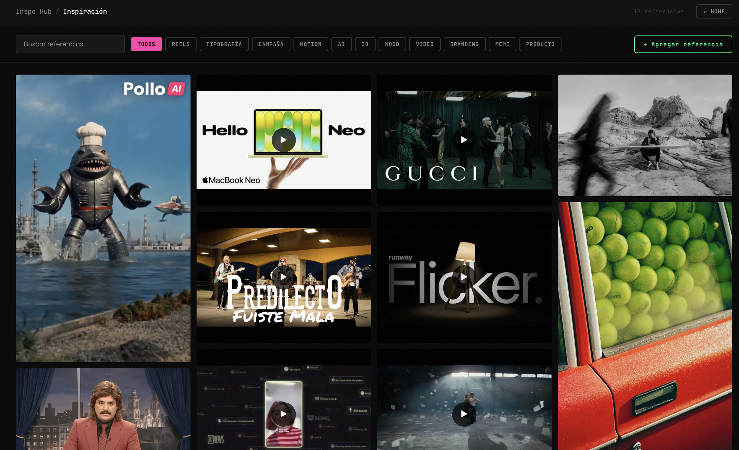Open the Pollo AI shark robot thumbnail
The image size is (739, 450).
click(103, 218)
